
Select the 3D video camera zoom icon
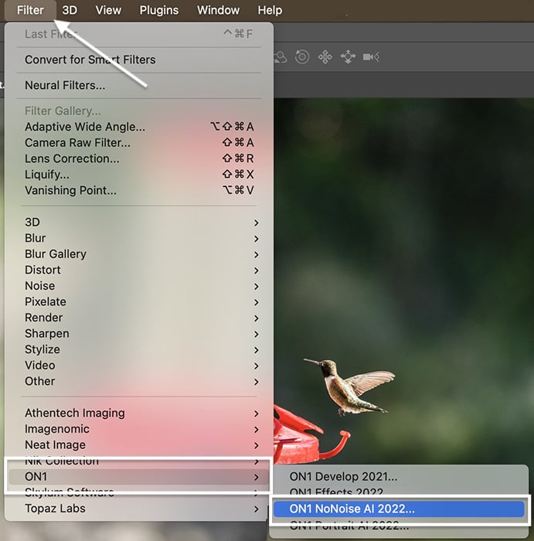pos(371,57)
